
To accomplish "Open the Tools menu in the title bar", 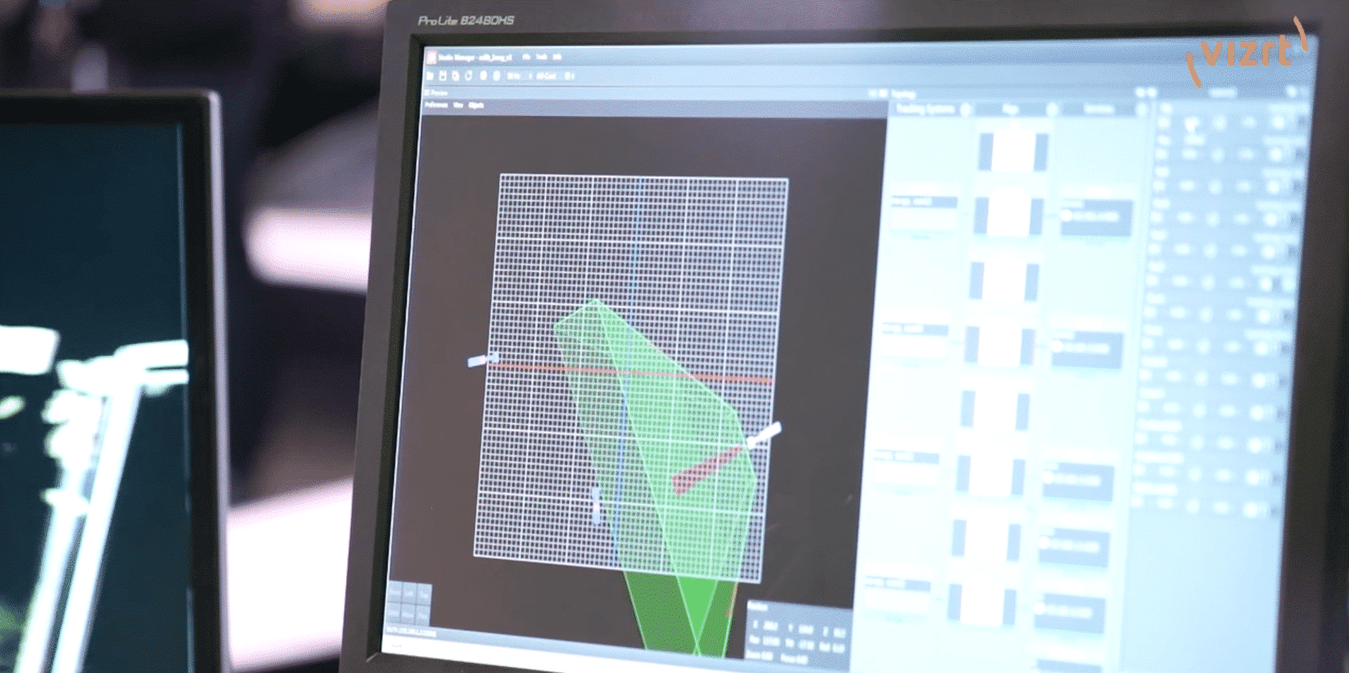I will point(541,57).
